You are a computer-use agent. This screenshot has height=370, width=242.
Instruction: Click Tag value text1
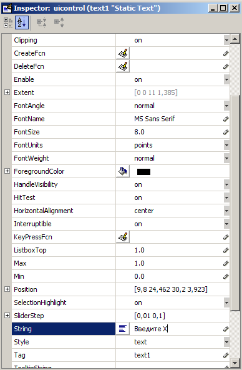click(x=142, y=355)
